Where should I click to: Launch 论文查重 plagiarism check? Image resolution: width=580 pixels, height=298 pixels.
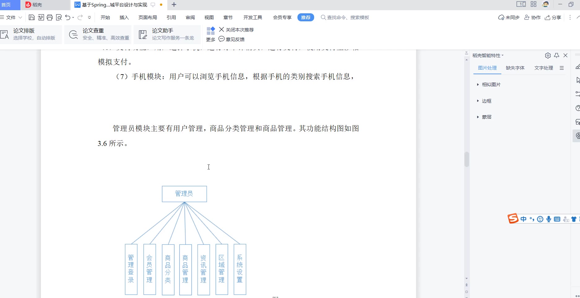[x=98, y=34]
